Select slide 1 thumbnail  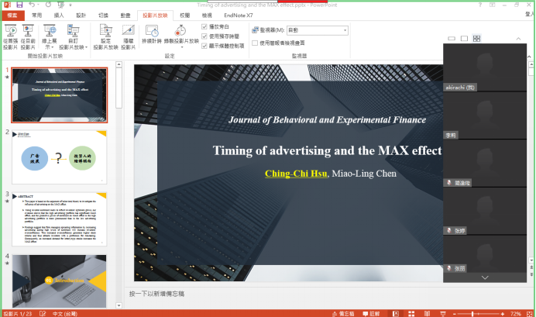coord(59,95)
